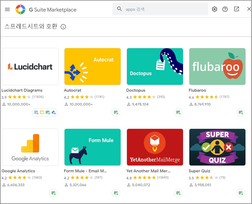Focus the apps search field

pyautogui.click(x=160, y=9)
